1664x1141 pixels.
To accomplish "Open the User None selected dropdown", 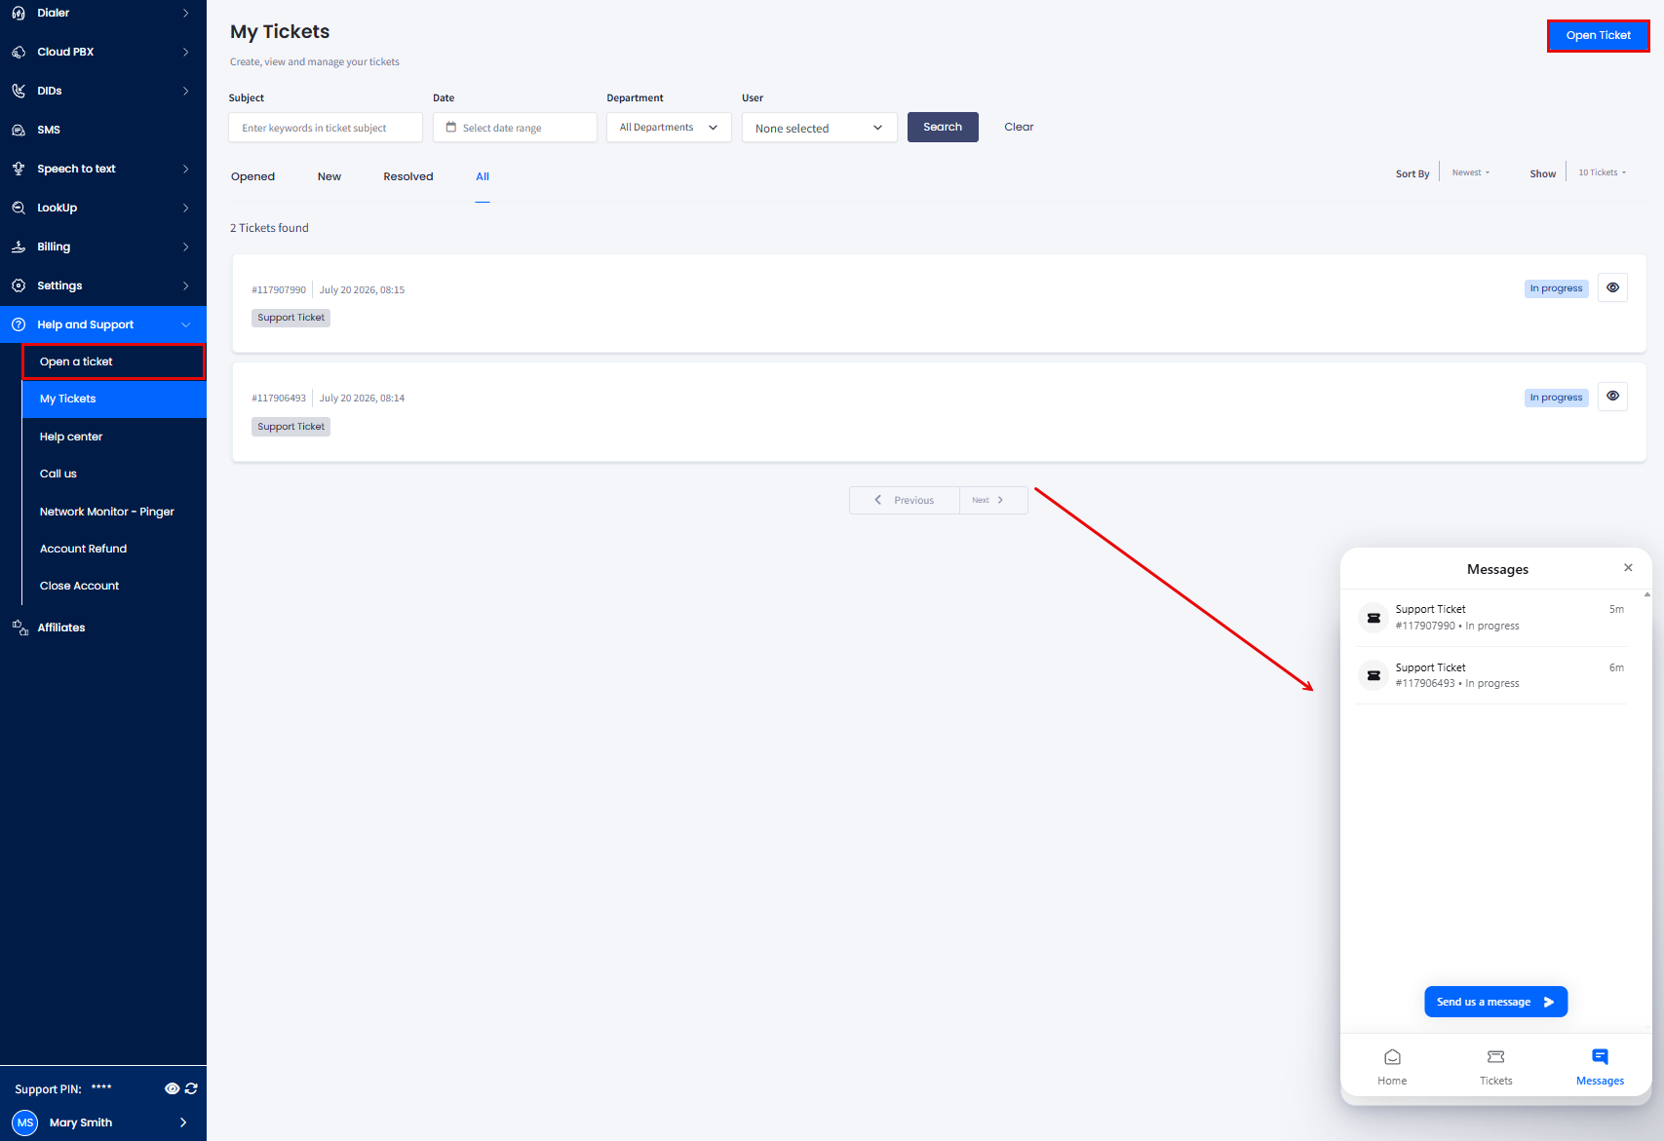I will [x=820, y=128].
